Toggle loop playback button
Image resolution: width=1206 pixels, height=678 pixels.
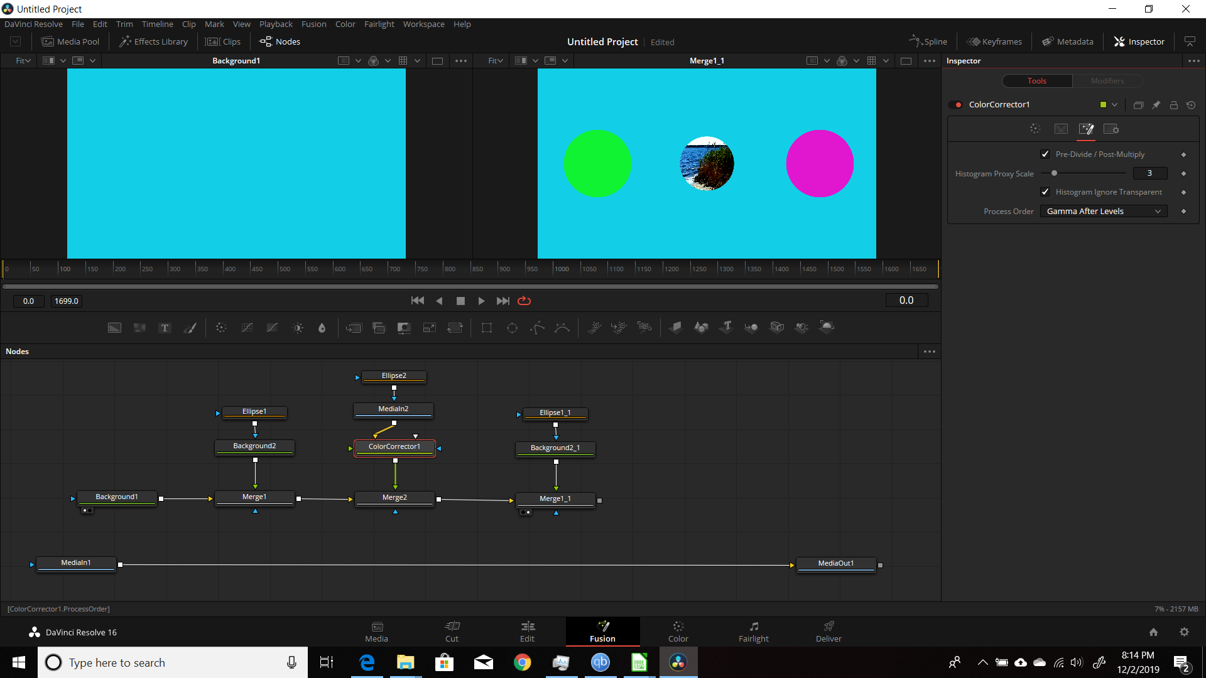(524, 301)
